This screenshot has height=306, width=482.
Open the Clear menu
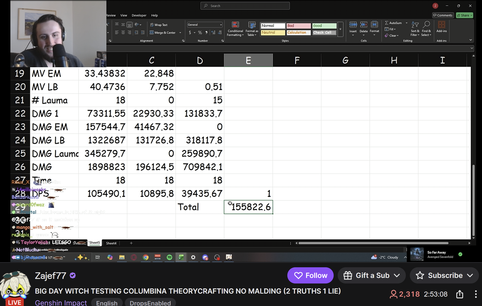coord(392,35)
